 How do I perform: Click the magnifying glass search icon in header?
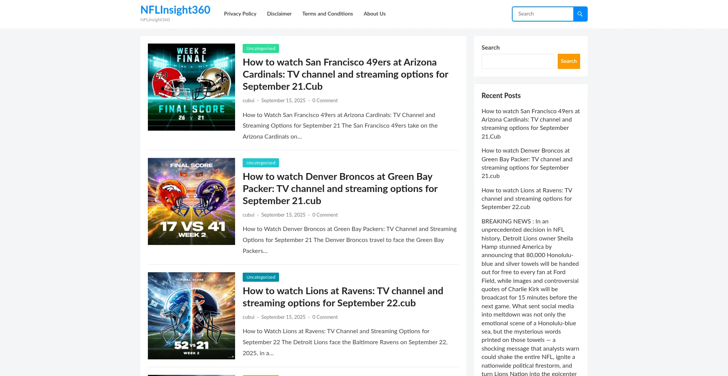coord(580,14)
